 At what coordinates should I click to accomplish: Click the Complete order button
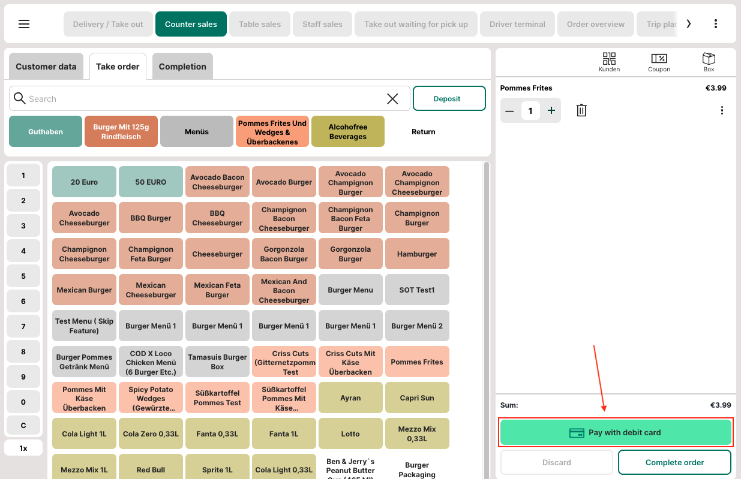click(674, 462)
